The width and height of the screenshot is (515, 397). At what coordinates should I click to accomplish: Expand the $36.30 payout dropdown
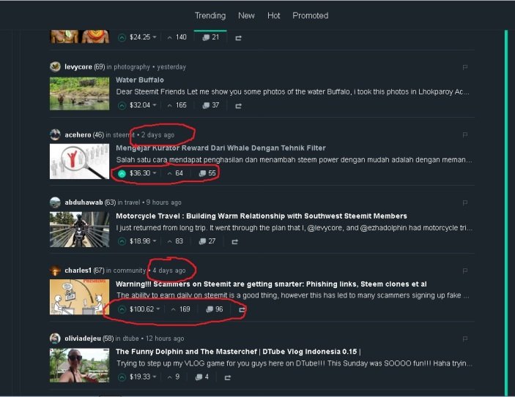click(155, 173)
